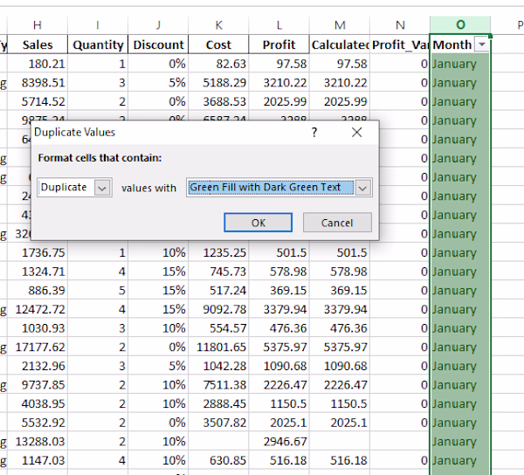Click OK in Duplicate Values dialog
This screenshot has width=524, height=475.
(258, 223)
